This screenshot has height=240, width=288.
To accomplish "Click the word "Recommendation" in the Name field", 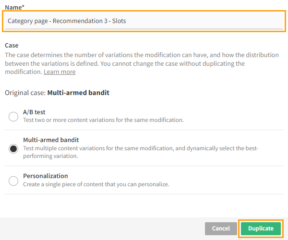I will tap(70, 21).
